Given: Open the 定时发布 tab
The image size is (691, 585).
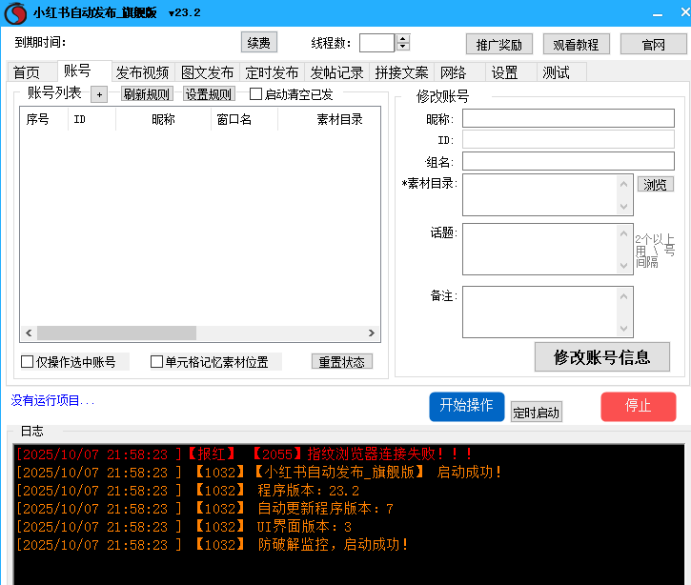Looking at the screenshot, I should pos(272,72).
